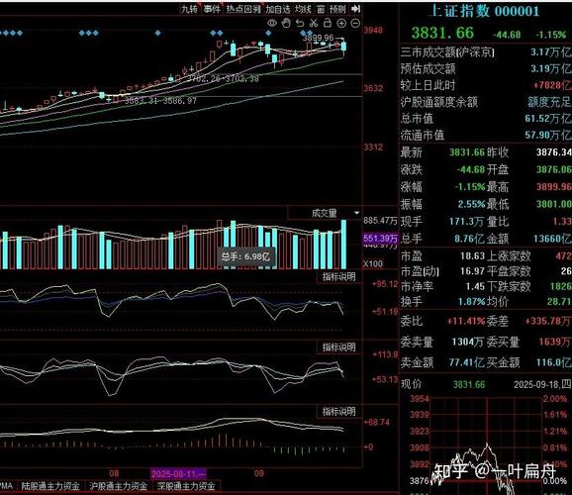Click the 较上日此时 +7828亿 value
This screenshot has width=572, height=495.
click(x=552, y=85)
